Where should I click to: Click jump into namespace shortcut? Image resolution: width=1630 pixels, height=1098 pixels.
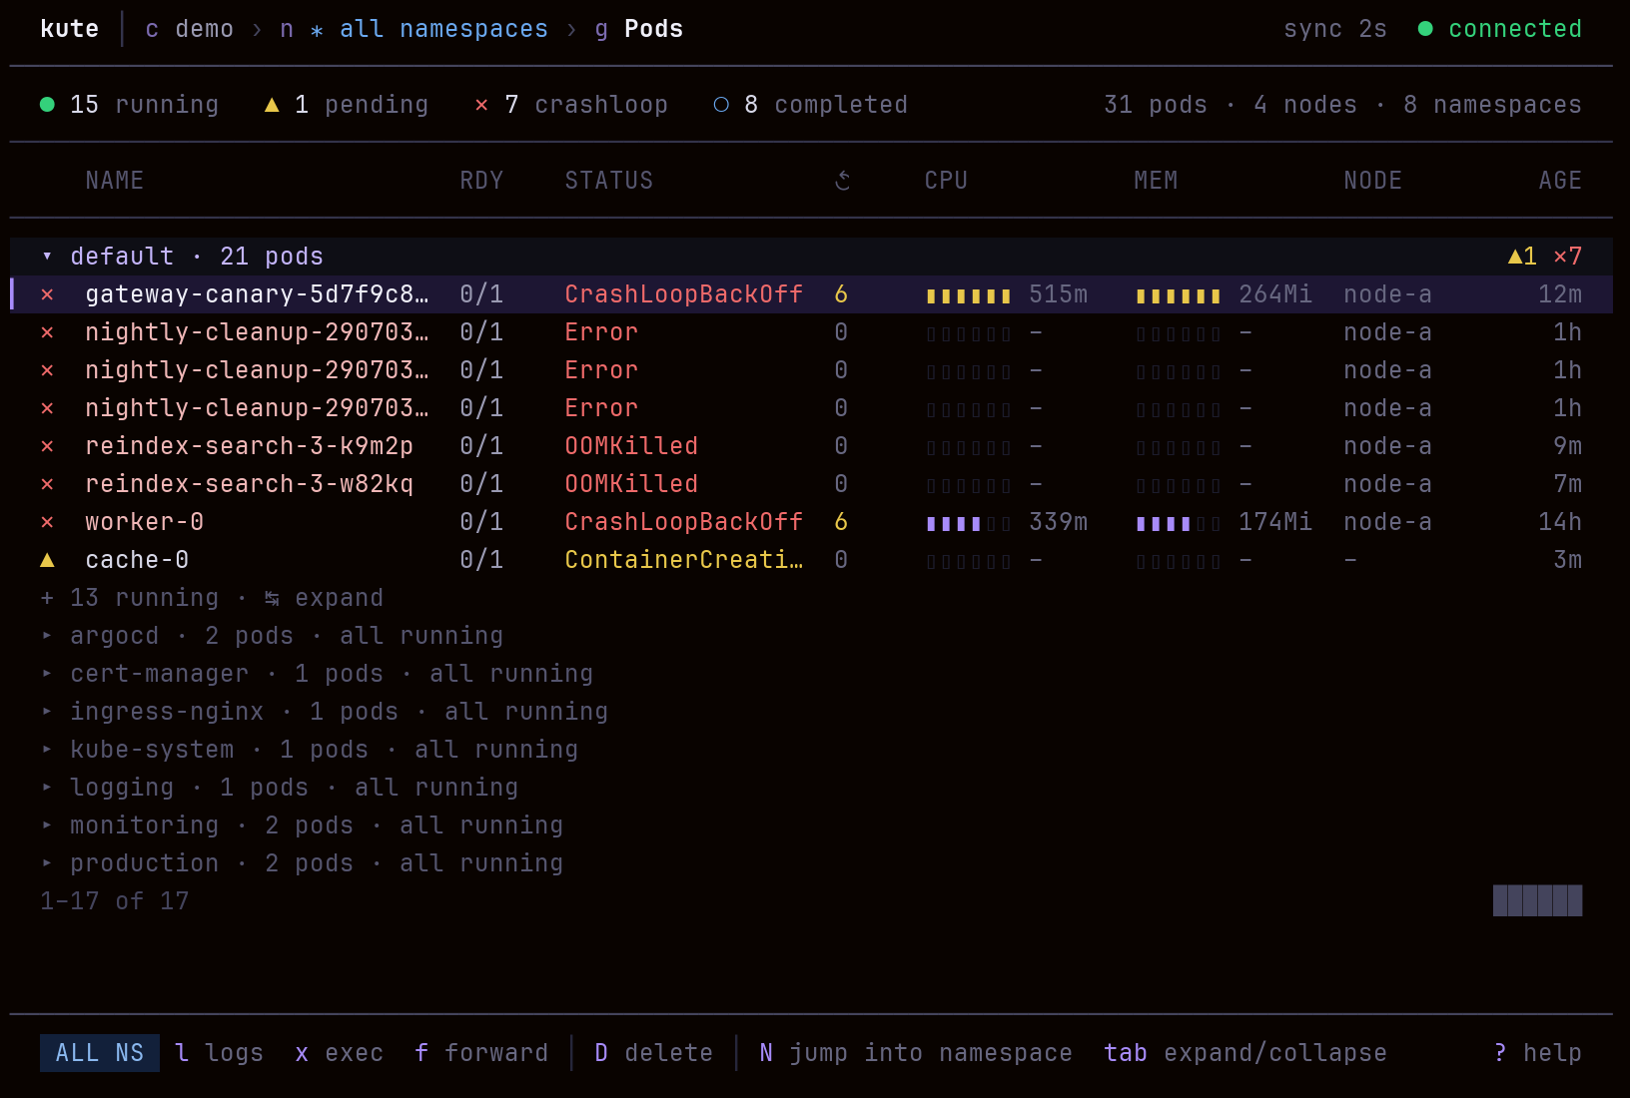pyautogui.click(x=916, y=1053)
